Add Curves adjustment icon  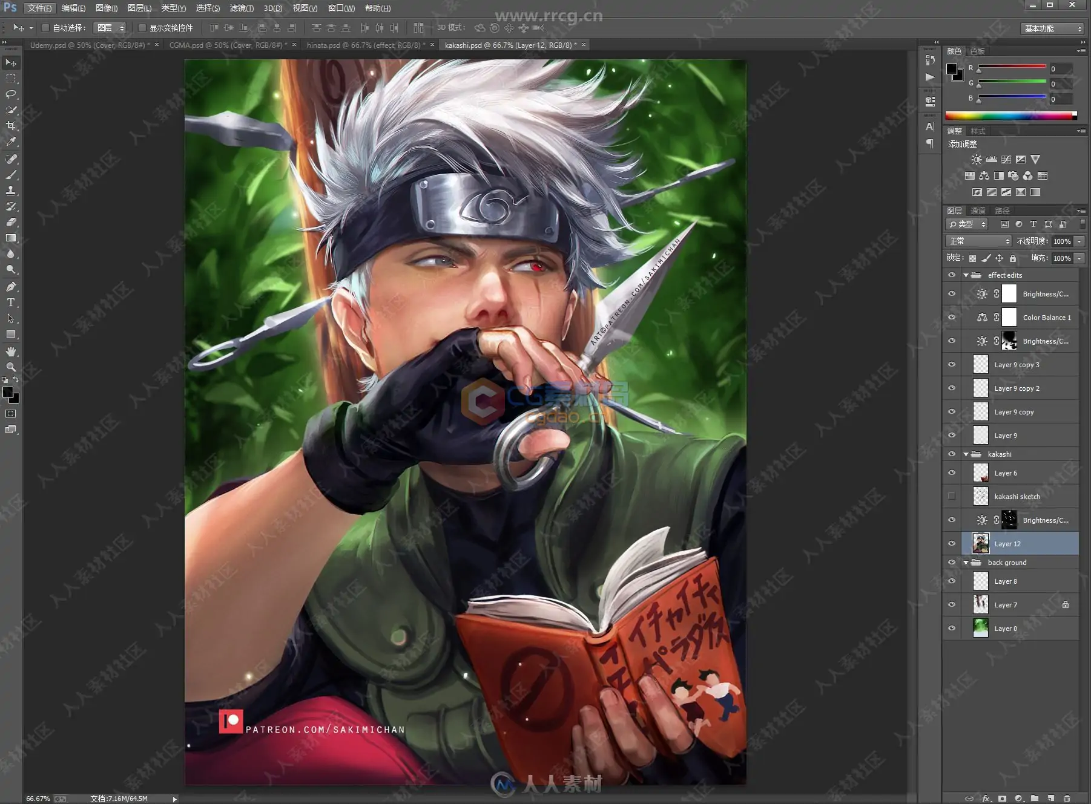[1006, 160]
